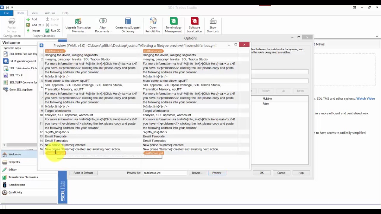Open Create AutoSuggest Dictionary
This screenshot has width=381, height=214.
coord(128,26)
